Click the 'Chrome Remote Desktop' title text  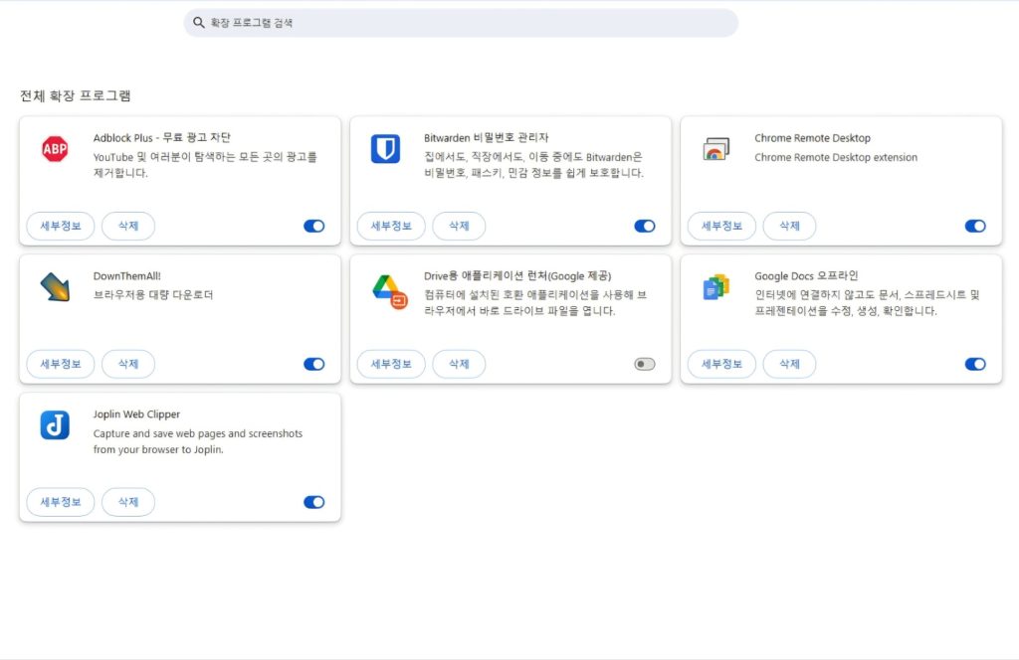click(x=812, y=138)
